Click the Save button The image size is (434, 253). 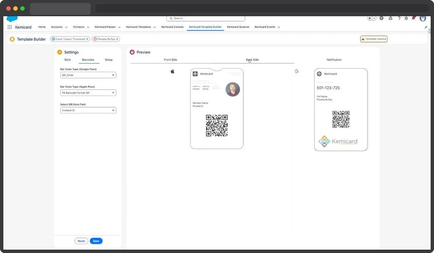tap(96, 241)
